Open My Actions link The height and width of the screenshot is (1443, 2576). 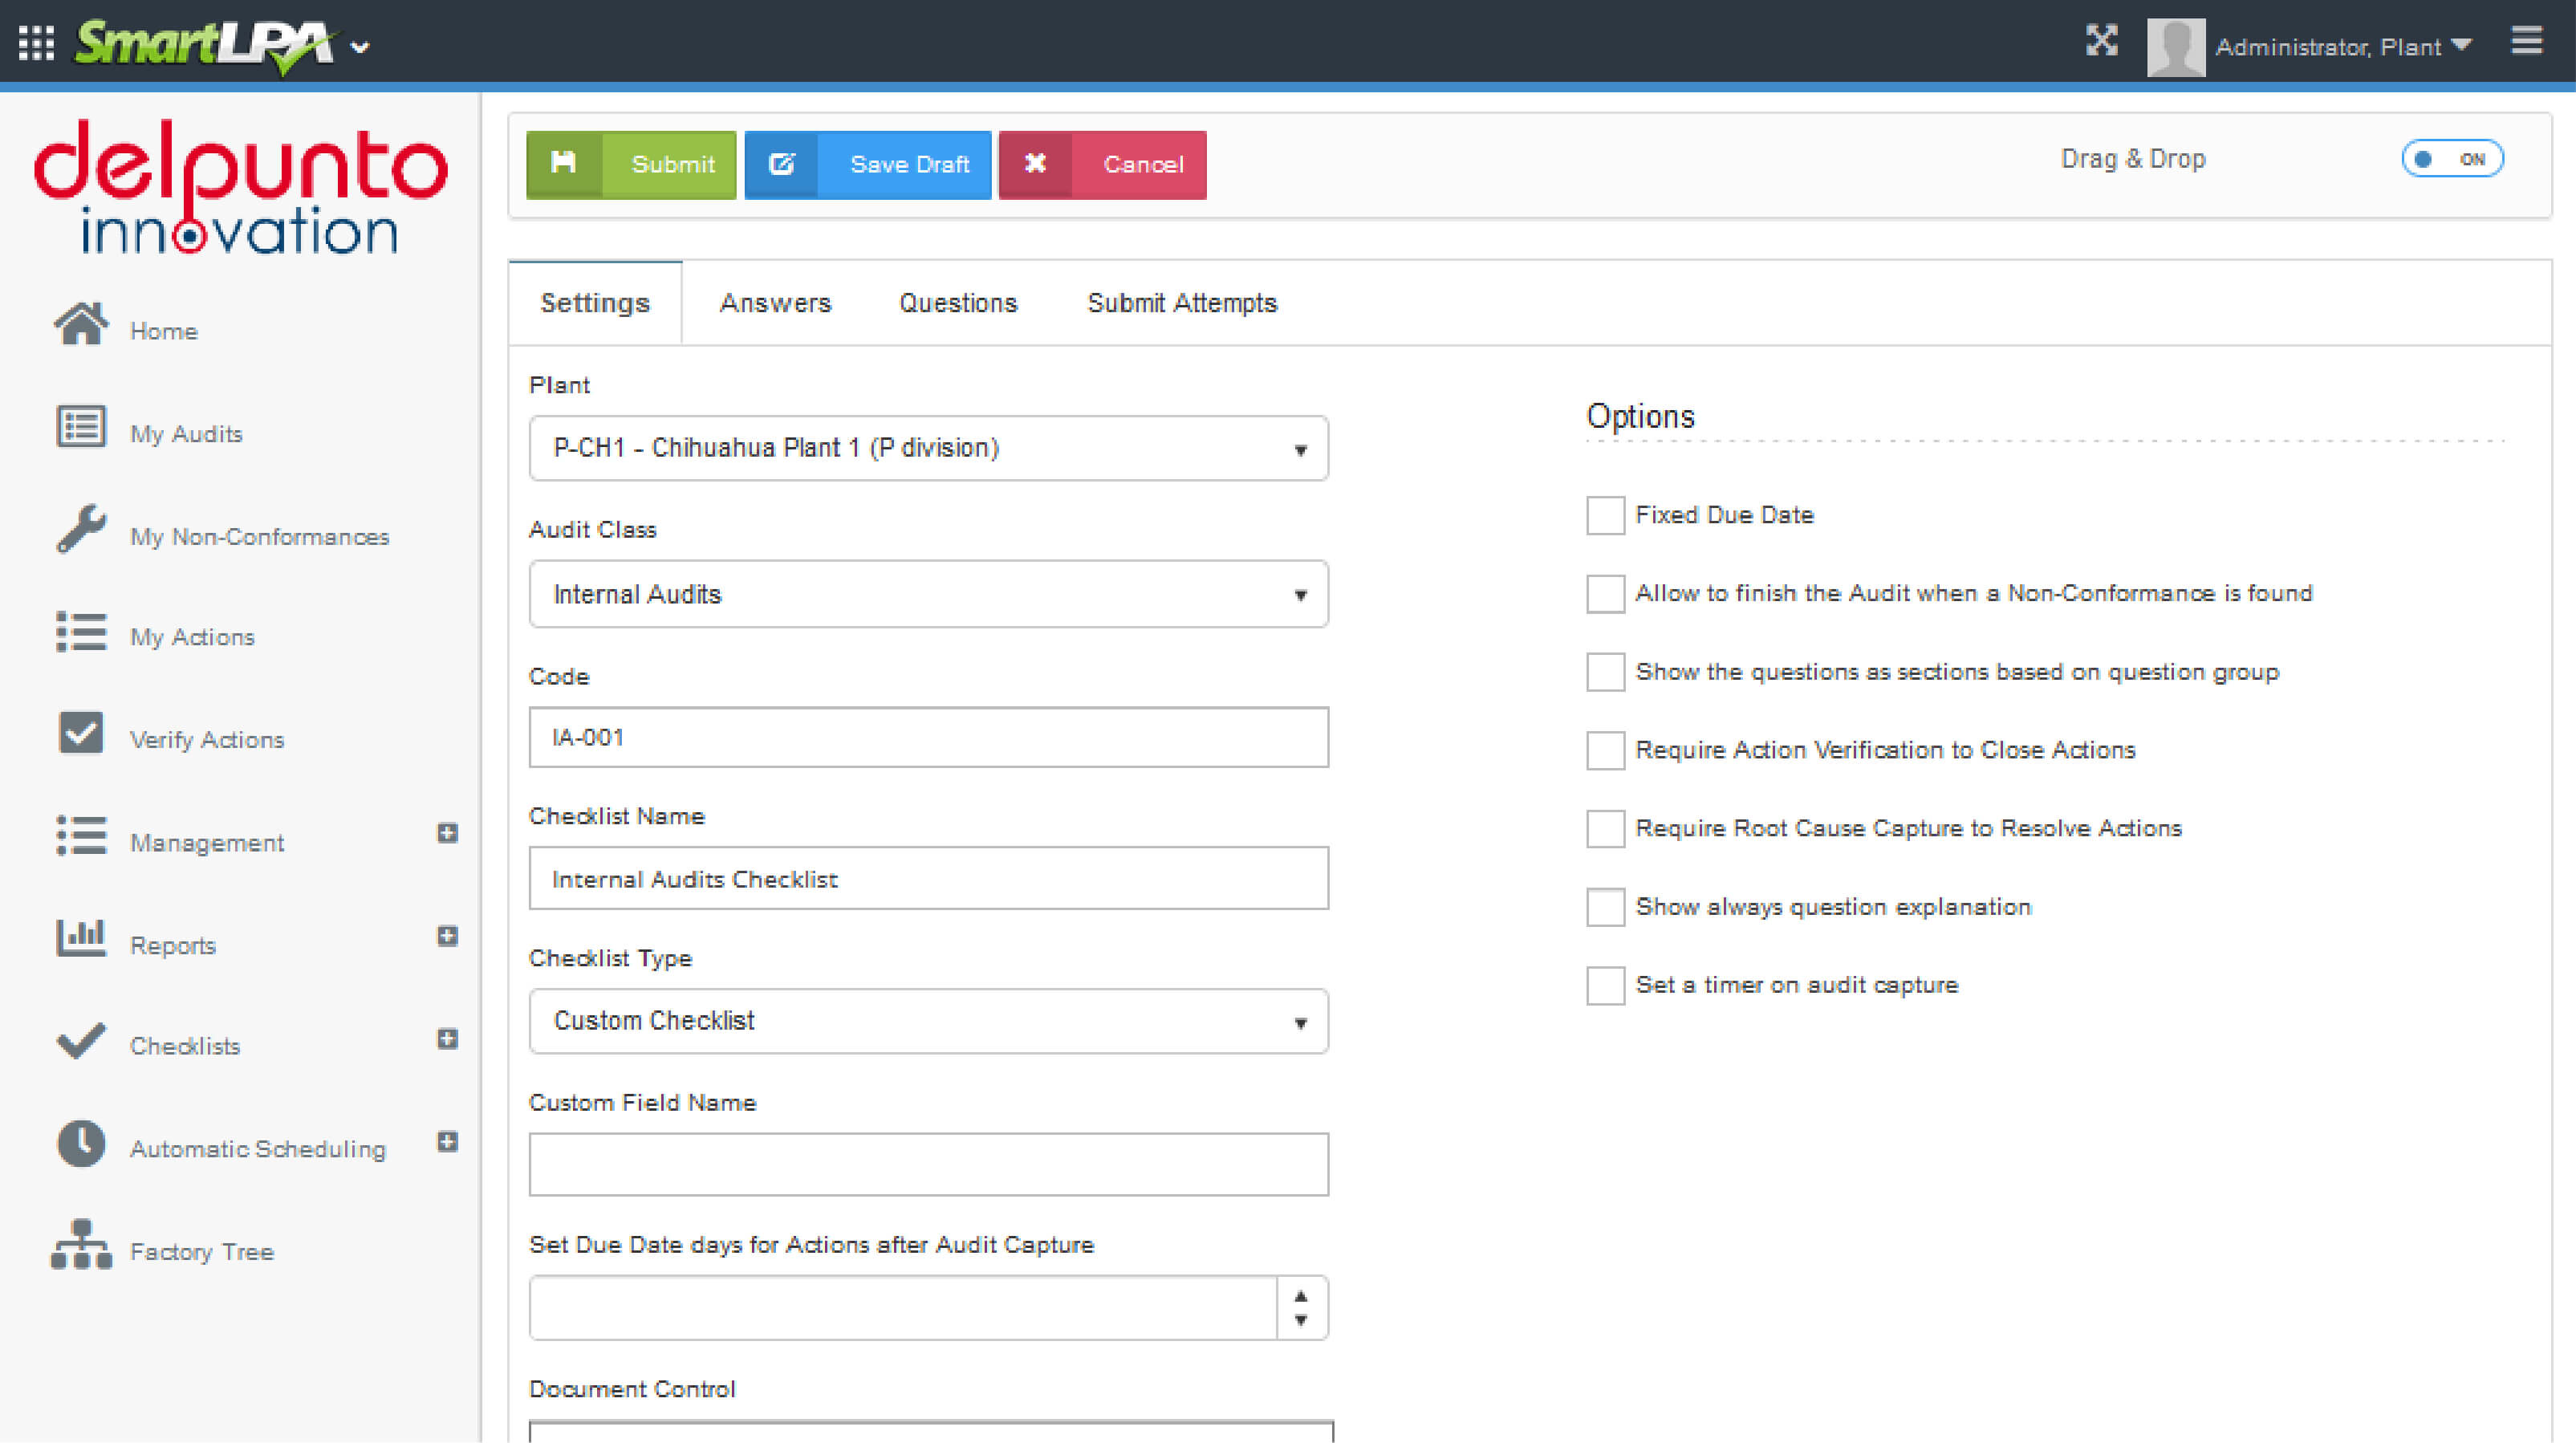pos(193,637)
